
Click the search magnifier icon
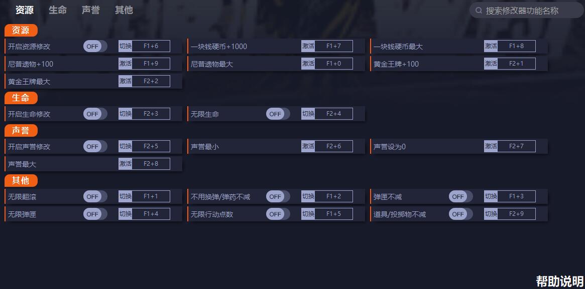pyautogui.click(x=479, y=11)
